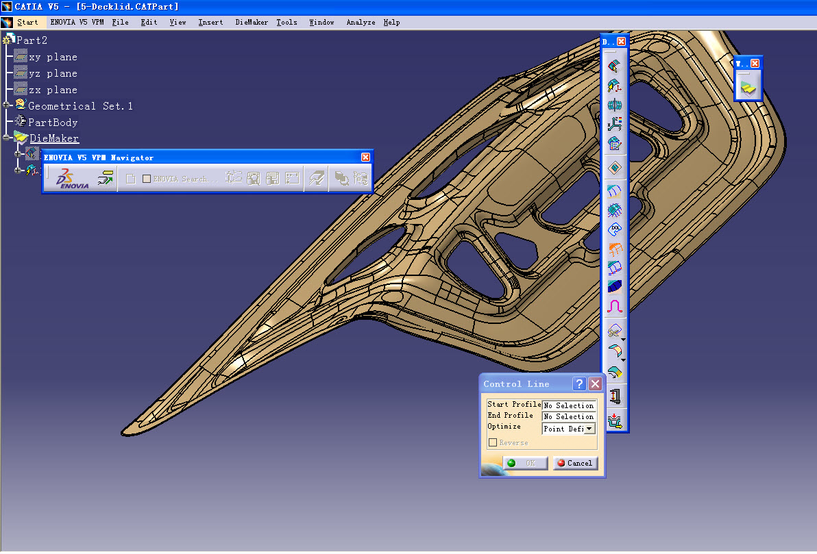The width and height of the screenshot is (817, 554).
Task: Select Geometrical Set.1 in tree
Action: coord(80,105)
